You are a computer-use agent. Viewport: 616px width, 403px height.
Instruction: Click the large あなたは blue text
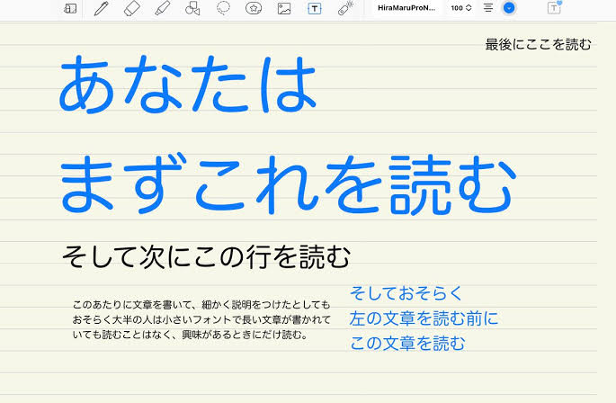(188, 85)
